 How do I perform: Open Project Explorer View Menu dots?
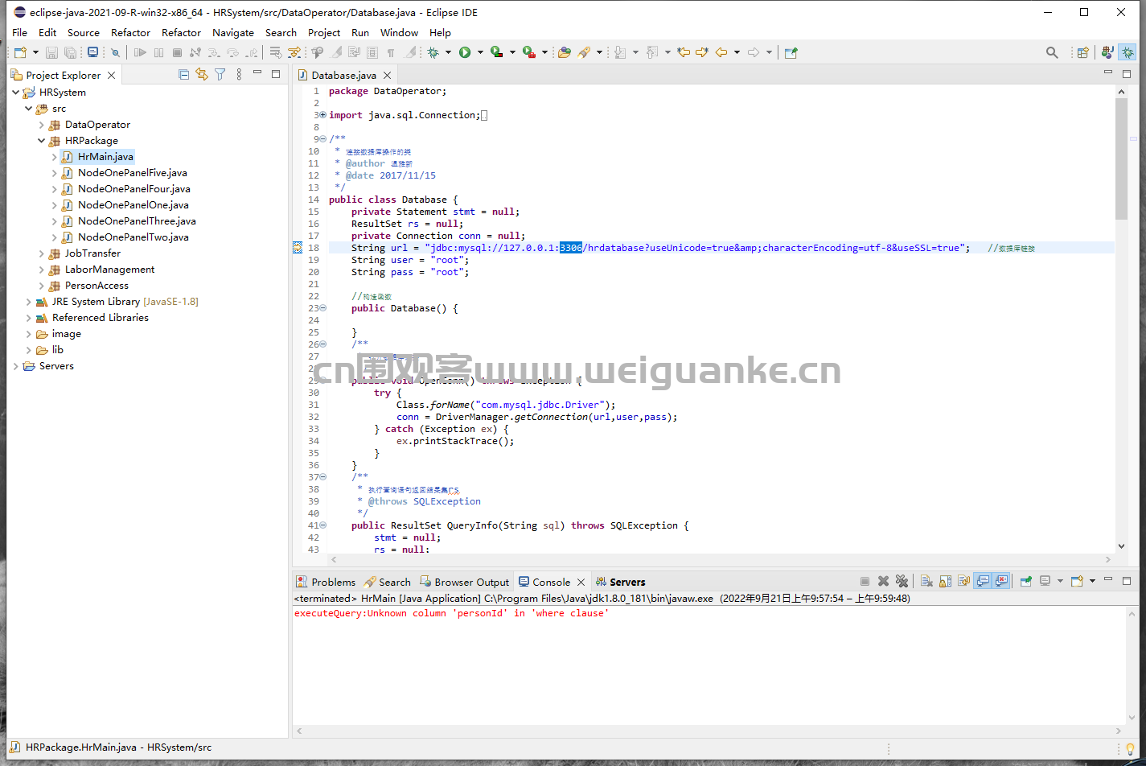coord(239,74)
